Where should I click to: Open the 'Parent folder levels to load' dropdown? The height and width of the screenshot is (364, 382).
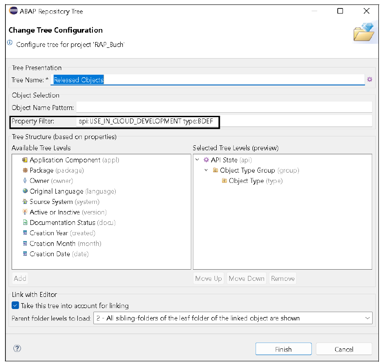coord(369,318)
